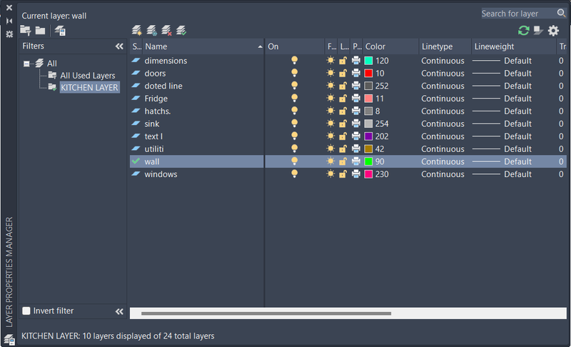Turn off the sink layer bulb
The width and height of the screenshot is (571, 347).
click(x=294, y=124)
